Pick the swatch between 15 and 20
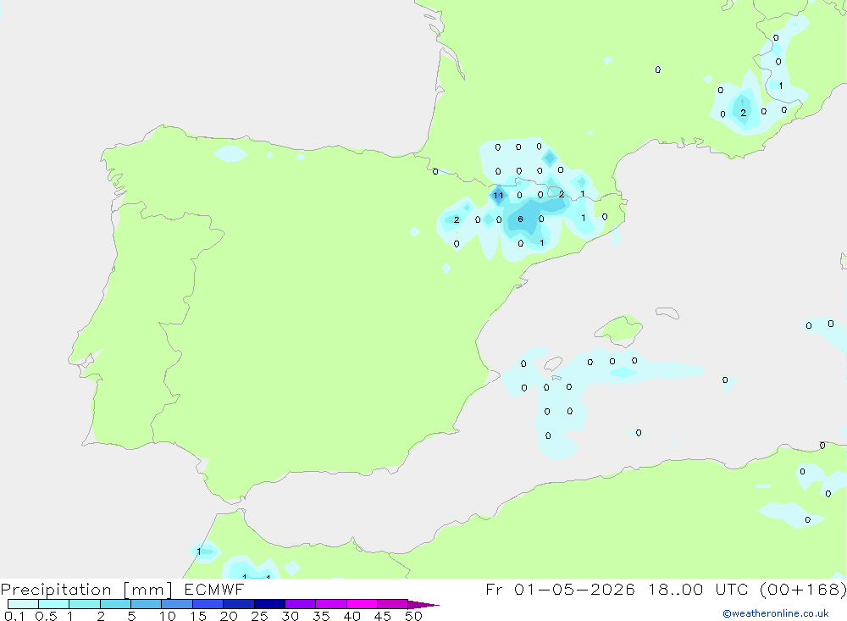Image resolution: width=847 pixels, height=621 pixels. coord(208,604)
